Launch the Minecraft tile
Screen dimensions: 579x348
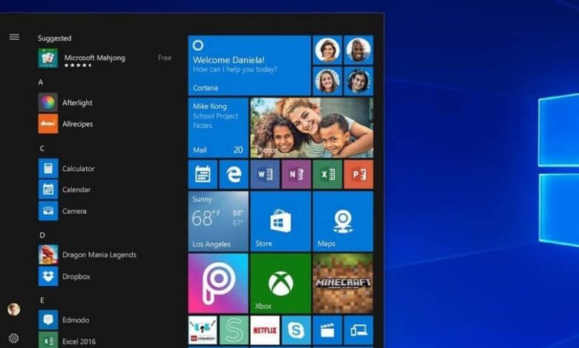click(x=343, y=284)
